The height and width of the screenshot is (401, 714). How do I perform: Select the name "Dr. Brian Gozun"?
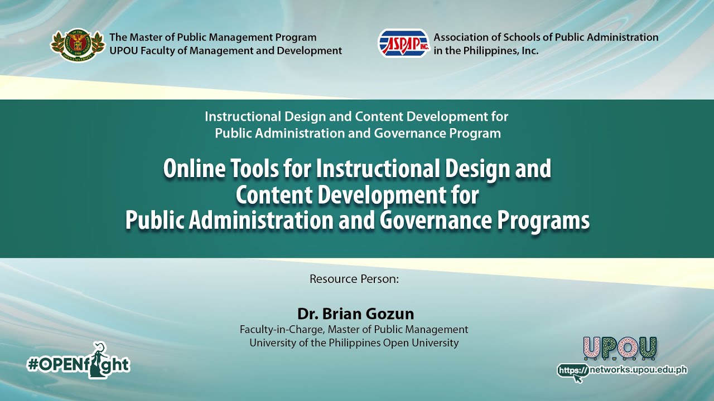pos(355,313)
